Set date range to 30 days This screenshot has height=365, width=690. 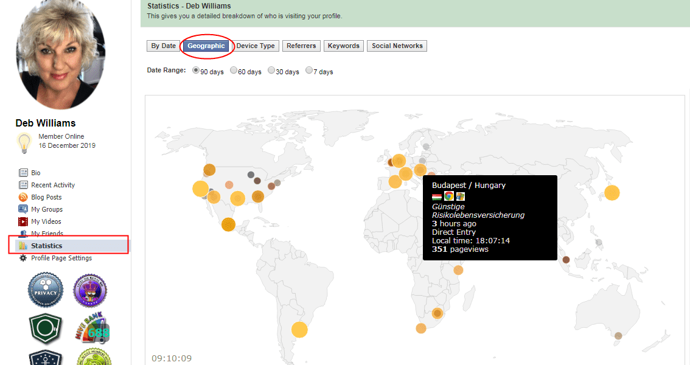point(271,71)
